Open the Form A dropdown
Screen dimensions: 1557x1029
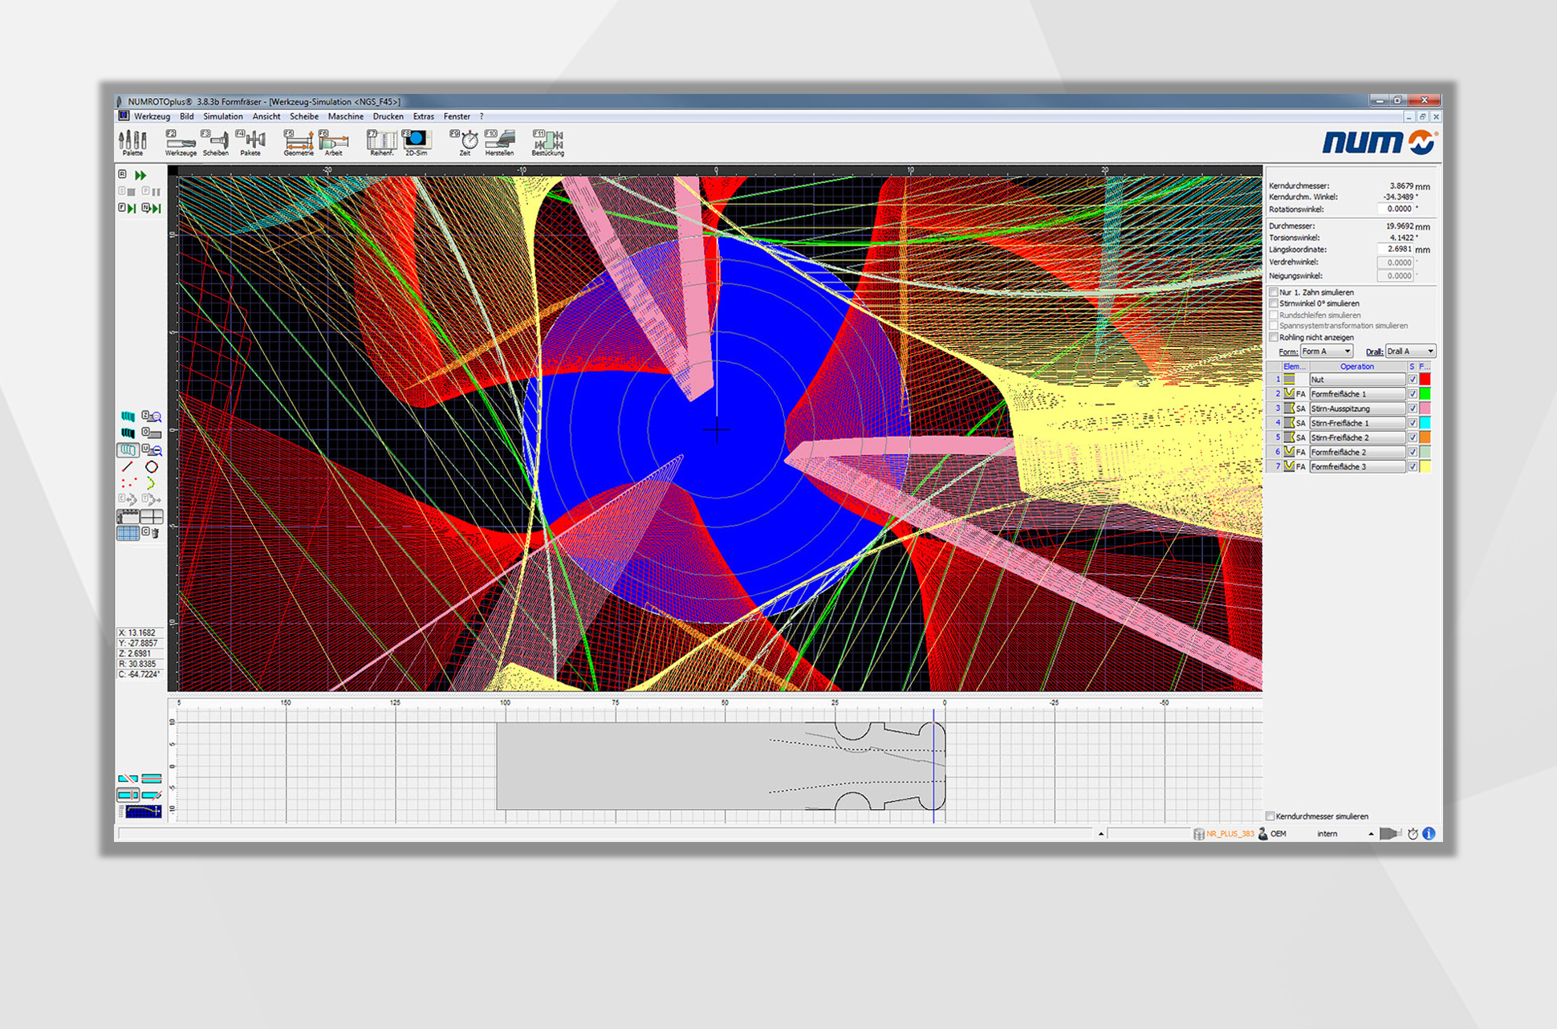tap(1327, 352)
